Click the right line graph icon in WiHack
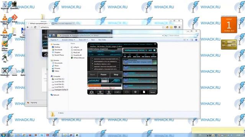The width and height of the screenshot is (245, 137). tap(116, 81)
